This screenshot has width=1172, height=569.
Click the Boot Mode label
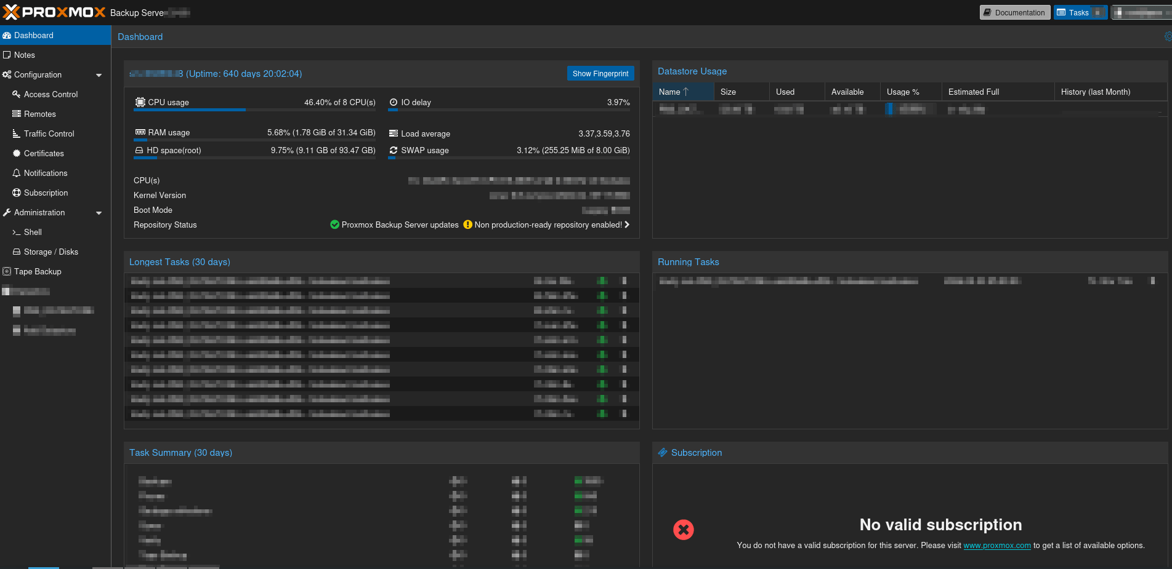point(153,210)
